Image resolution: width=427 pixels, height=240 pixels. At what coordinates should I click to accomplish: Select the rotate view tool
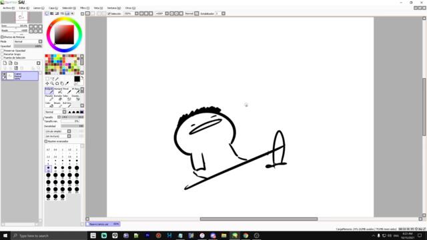[x=57, y=83]
